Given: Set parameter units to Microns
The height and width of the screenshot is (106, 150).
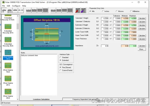Looking at the screenshot, I should (116, 11).
